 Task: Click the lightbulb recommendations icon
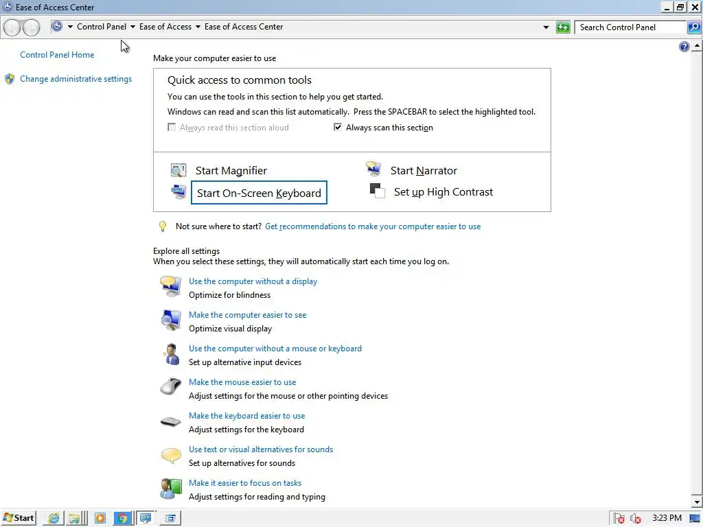coord(163,226)
